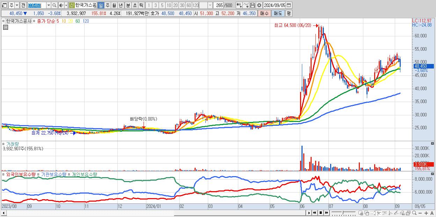Click the date field 2024/09/05
The image size is (436, 217).
pyautogui.click(x=274, y=5)
